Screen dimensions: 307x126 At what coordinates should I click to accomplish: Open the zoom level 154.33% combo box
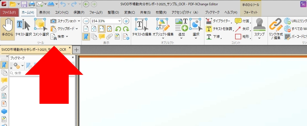pos(106,21)
